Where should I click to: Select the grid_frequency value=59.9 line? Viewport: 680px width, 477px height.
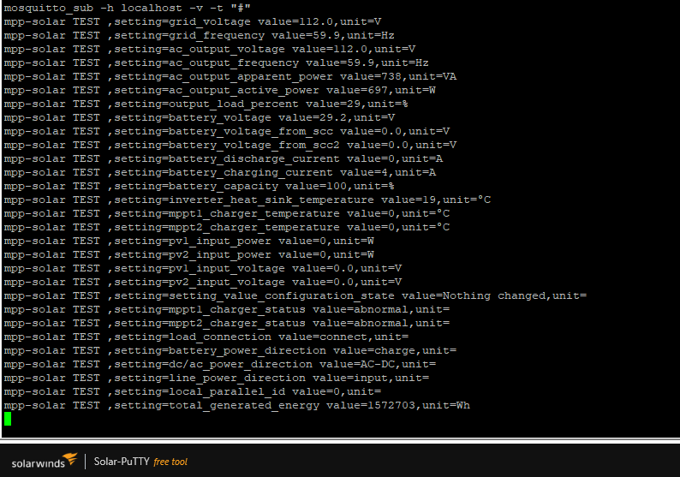199,36
